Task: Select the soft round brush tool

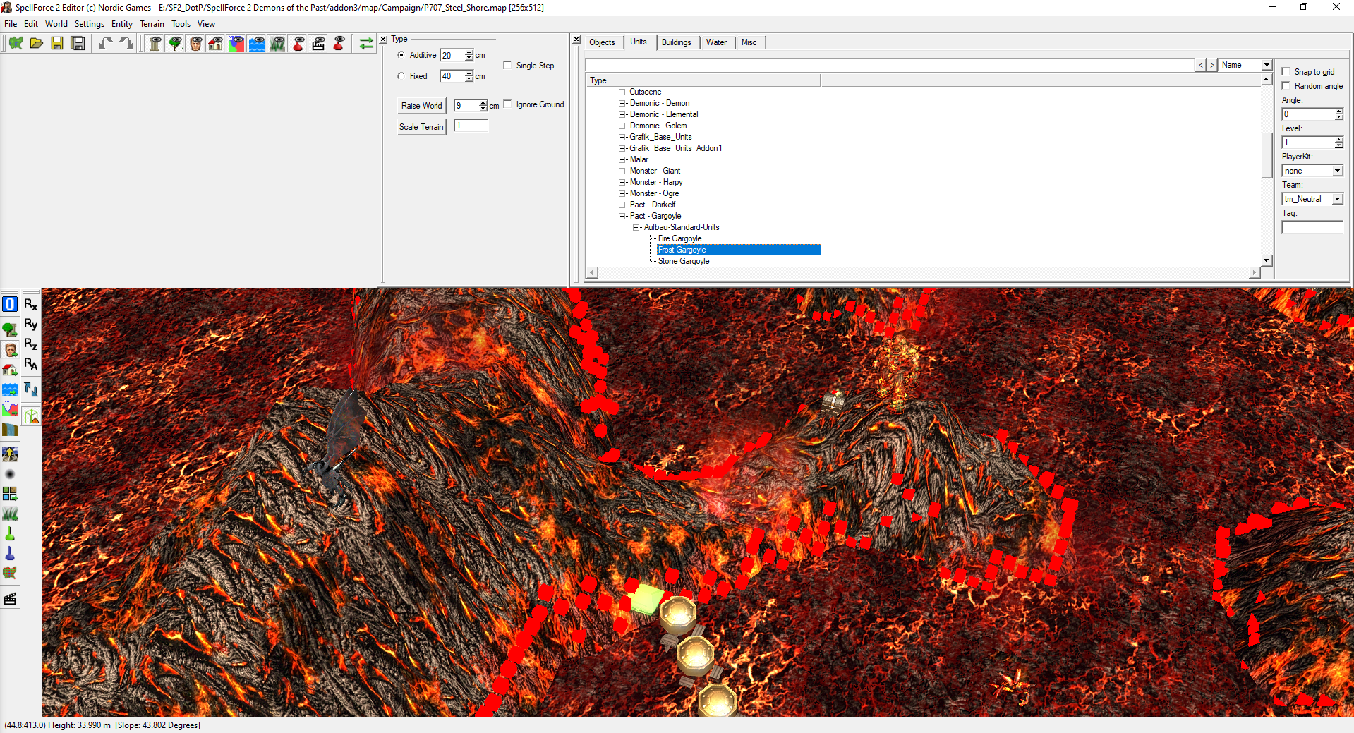Action: (10, 474)
